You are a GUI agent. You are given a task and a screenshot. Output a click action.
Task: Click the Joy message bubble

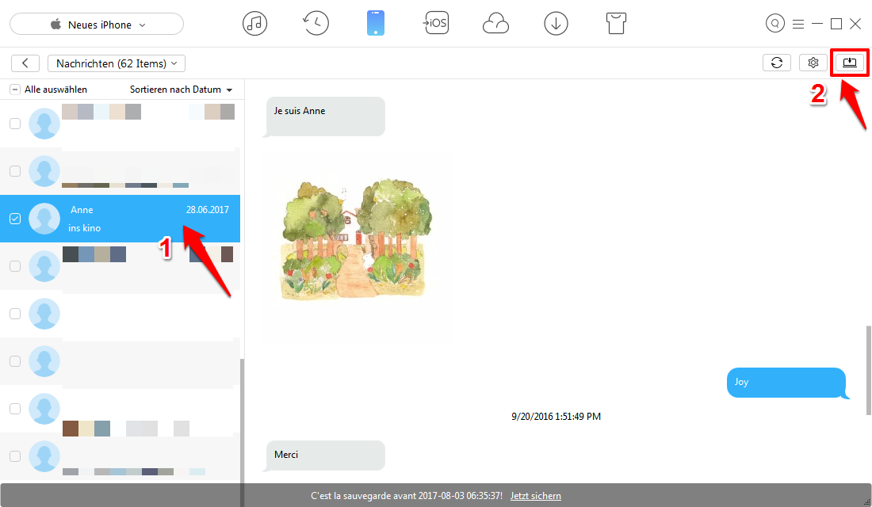click(x=787, y=383)
